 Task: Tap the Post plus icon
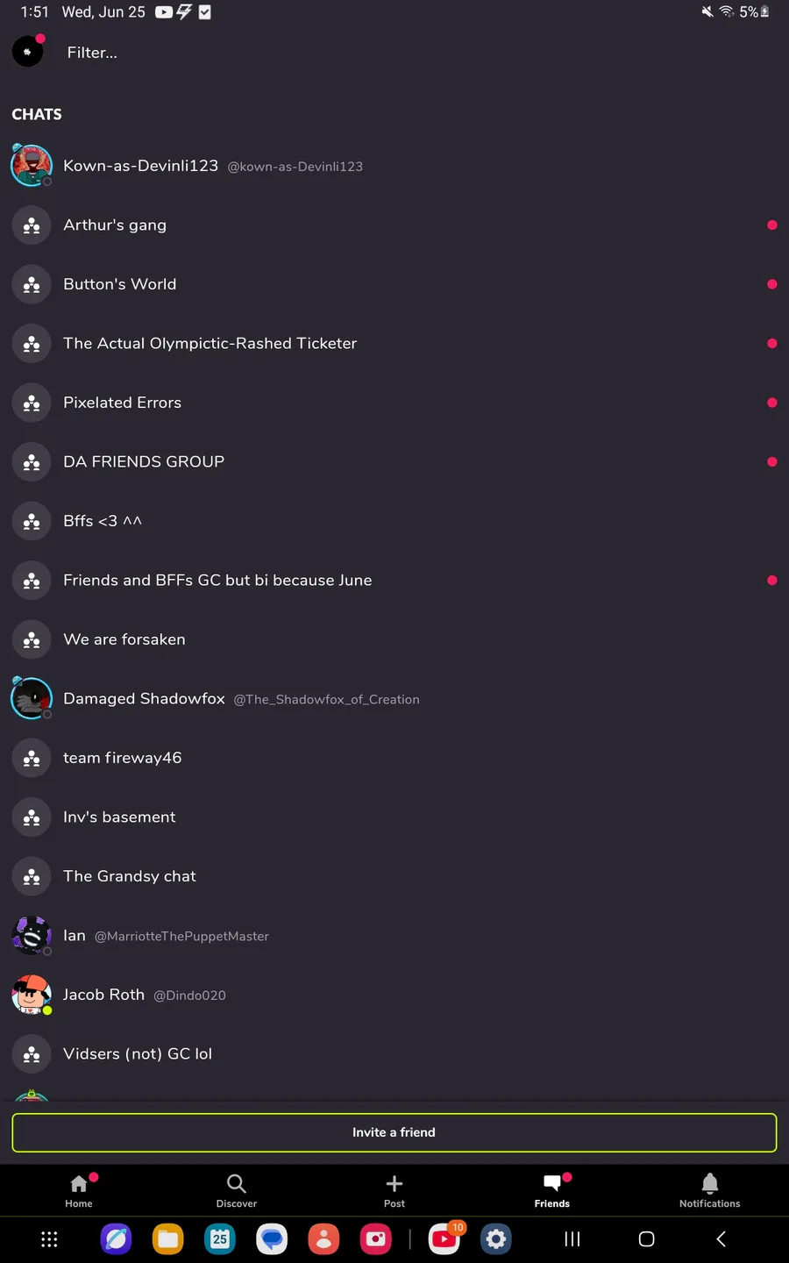394,1183
